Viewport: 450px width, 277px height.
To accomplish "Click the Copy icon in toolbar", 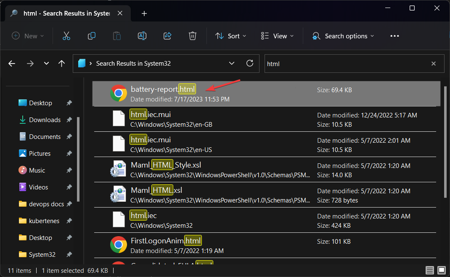I will coord(91,36).
